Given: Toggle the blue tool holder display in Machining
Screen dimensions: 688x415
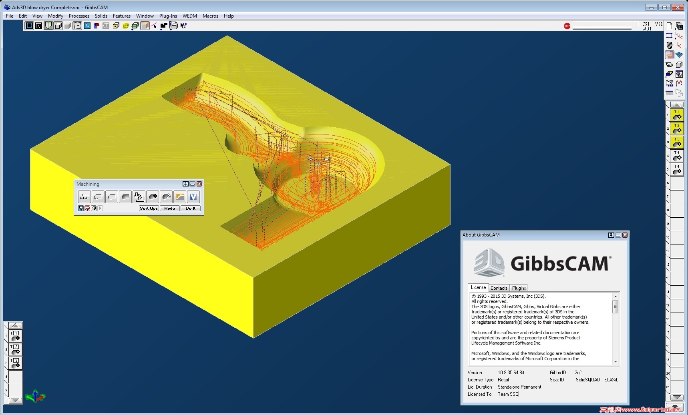Looking at the screenshot, I should [81, 209].
